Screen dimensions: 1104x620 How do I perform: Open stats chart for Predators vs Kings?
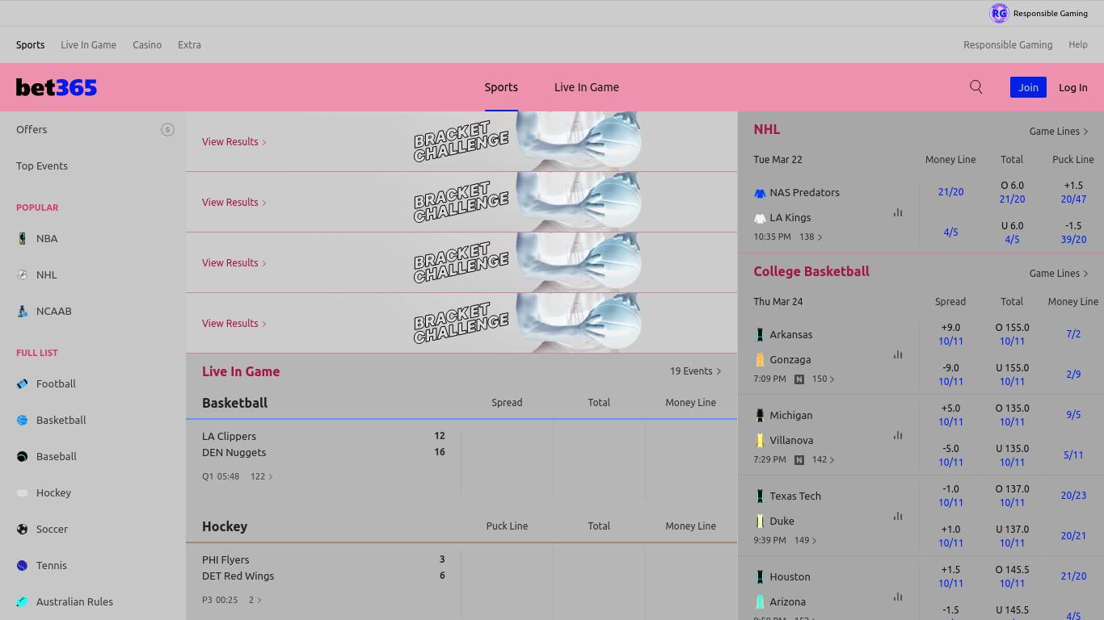coord(898,212)
